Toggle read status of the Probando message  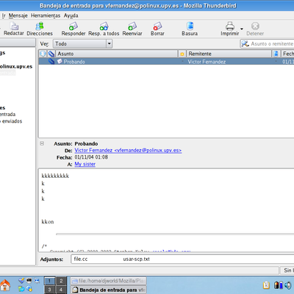(276, 62)
